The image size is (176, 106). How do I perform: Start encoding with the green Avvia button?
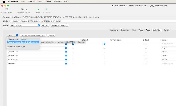coord(38,9)
